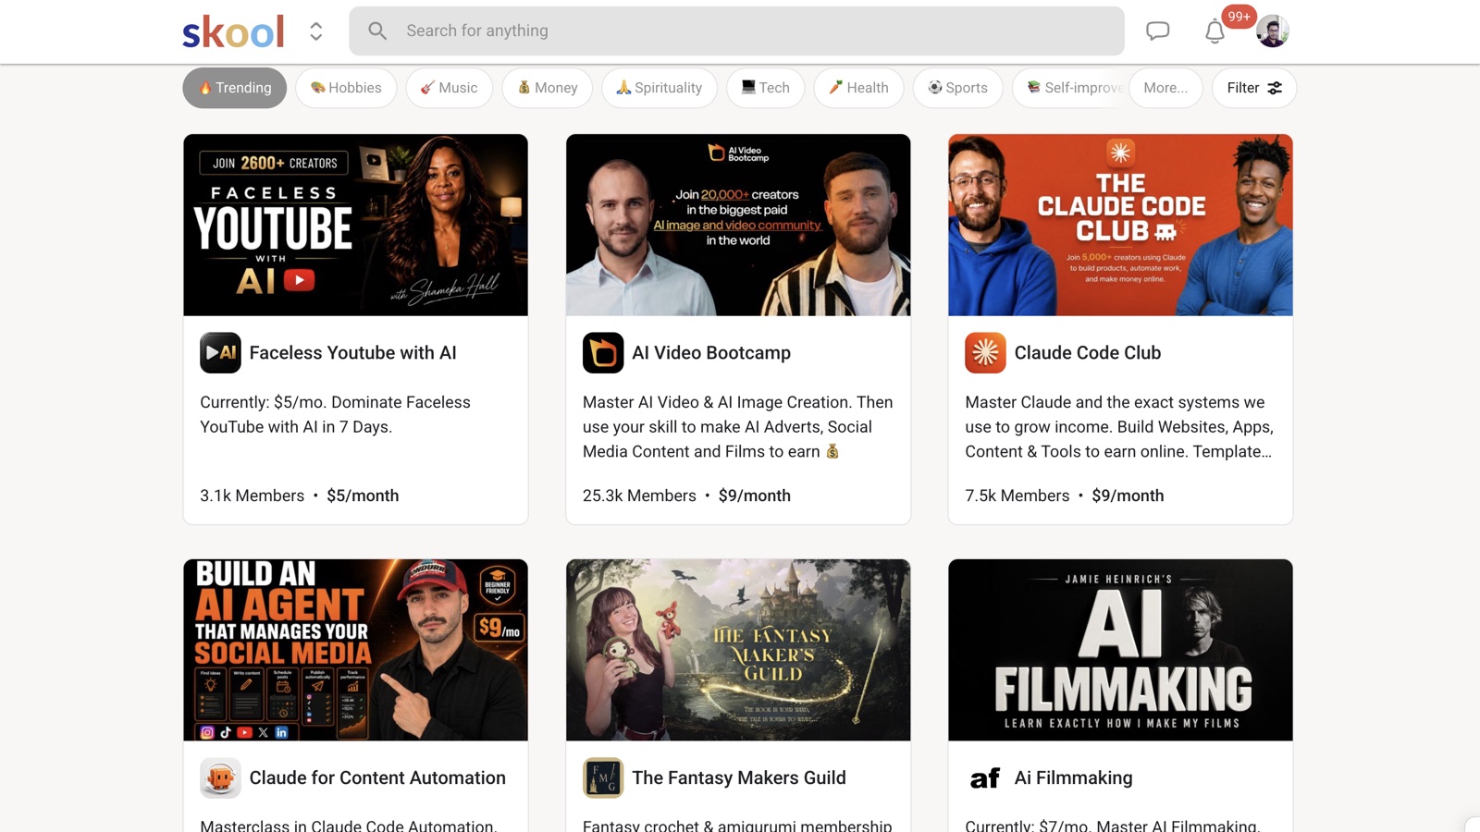This screenshot has width=1480, height=832.
Task: Click the skool logo
Action: tap(233, 31)
